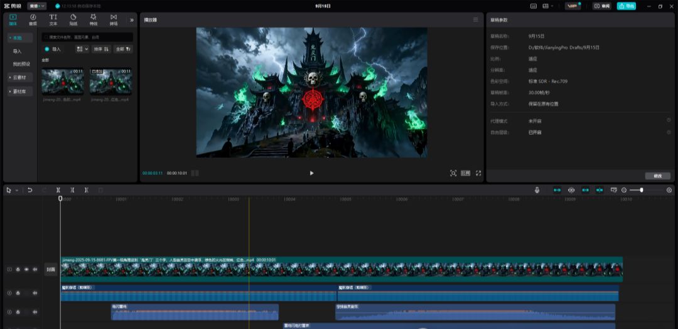Image resolution: width=678 pixels, height=329 pixels.
Task: Open the 转场 (Transitions) panel icon
Action: coord(114,19)
